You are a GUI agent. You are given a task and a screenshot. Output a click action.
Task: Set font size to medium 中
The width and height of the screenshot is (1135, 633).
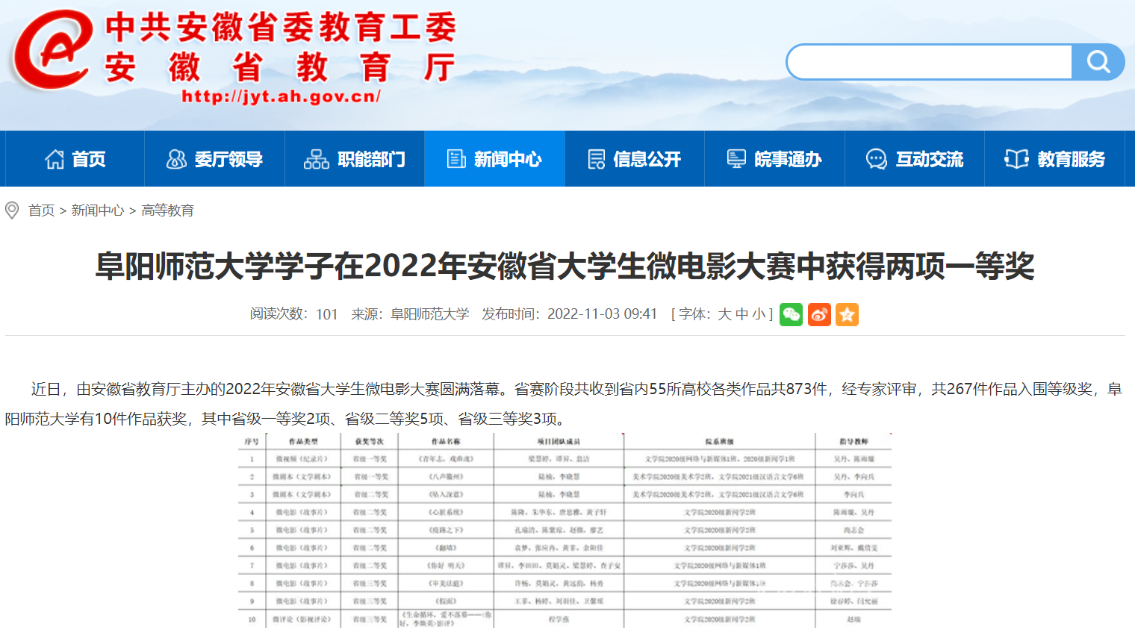tap(741, 314)
